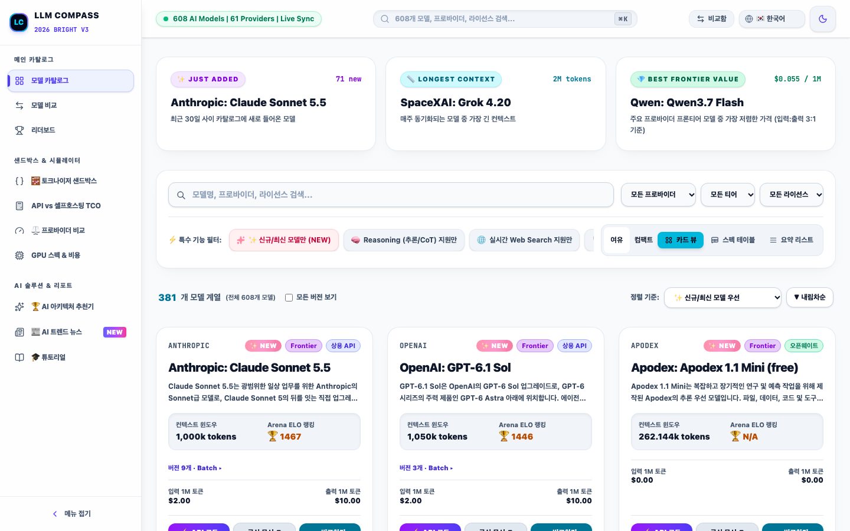The height and width of the screenshot is (531, 850).
Task: Select the 컴팩트 density option
Action: click(x=643, y=240)
